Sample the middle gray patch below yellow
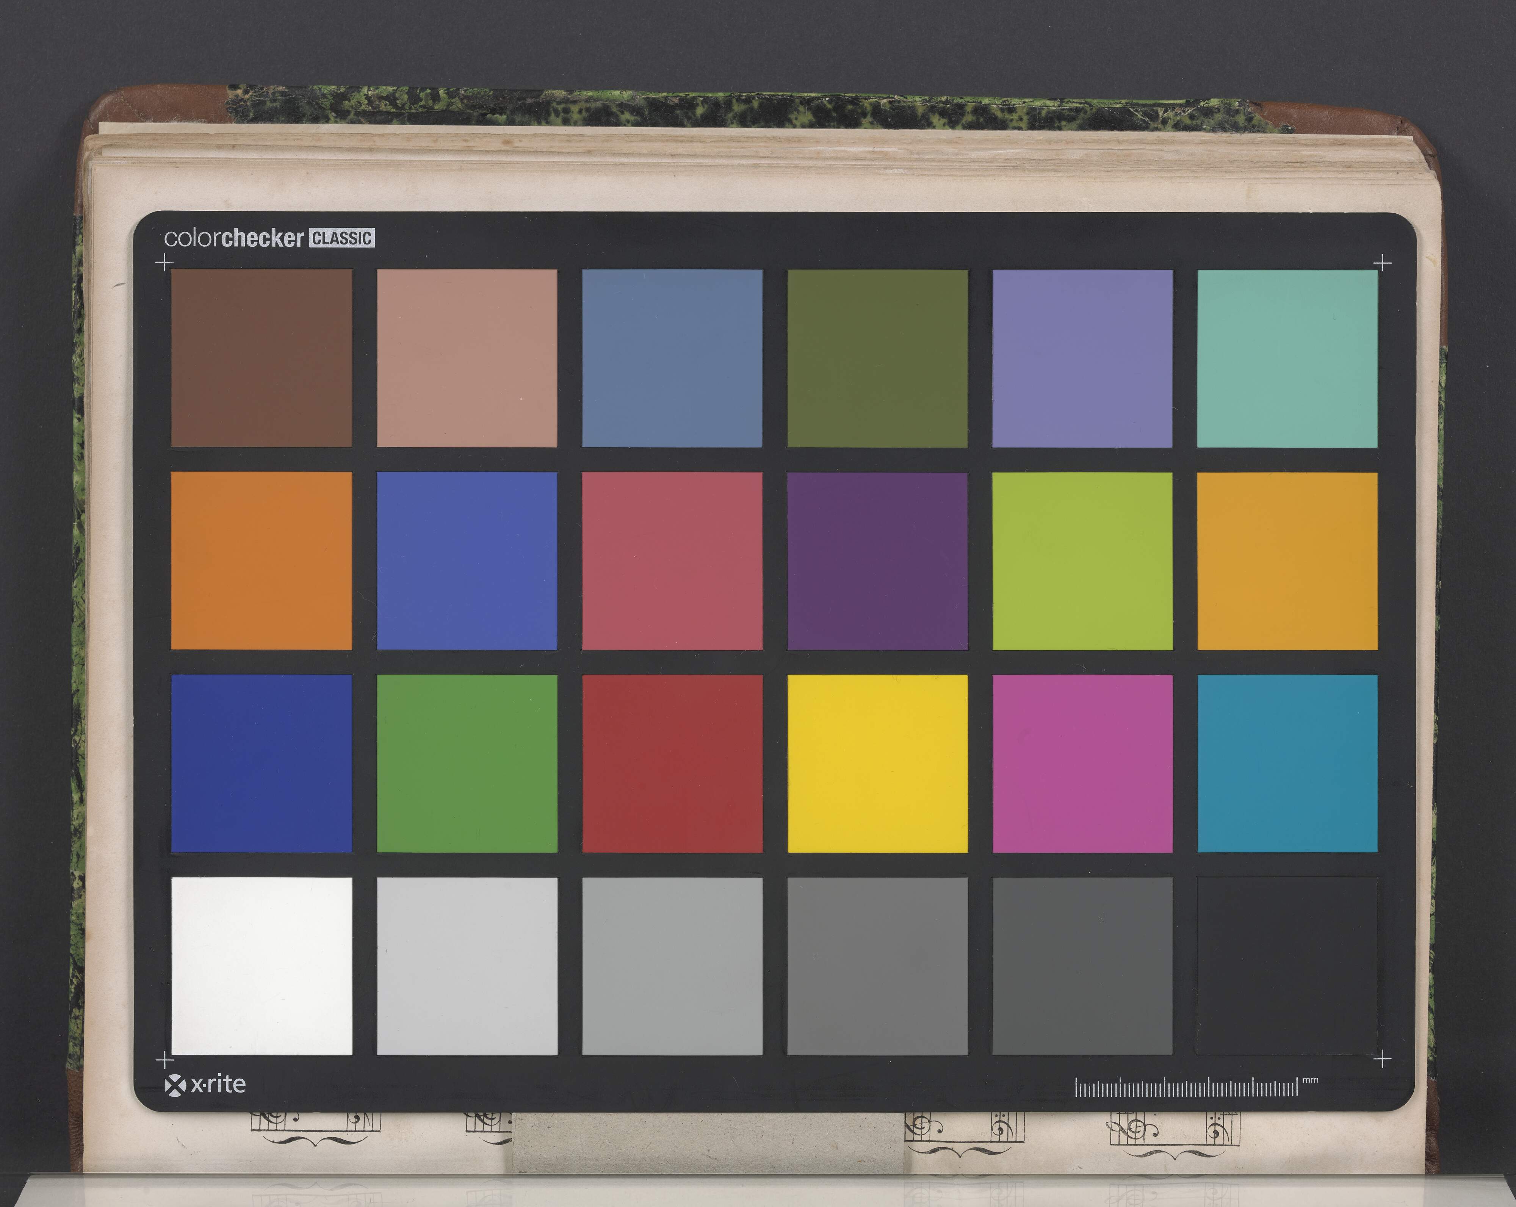Screen dimensions: 1516x1207 click(x=877, y=966)
